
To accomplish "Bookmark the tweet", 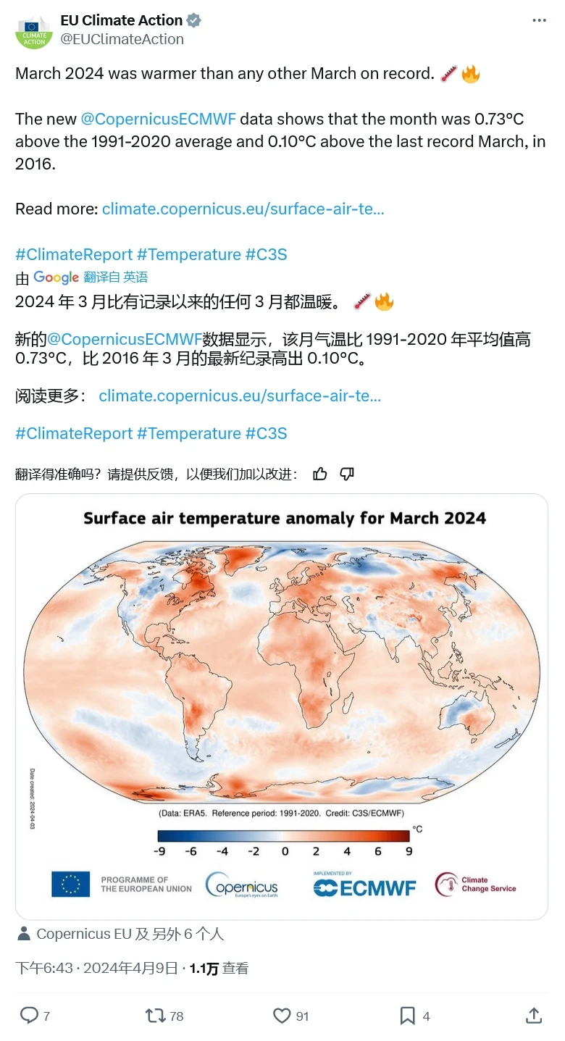I will (406, 1016).
